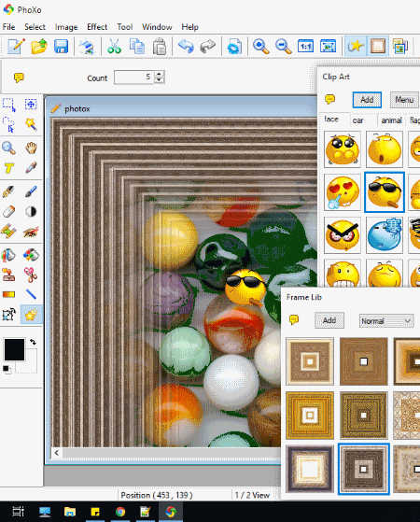Toggle the Frame Lib panel button
The height and width of the screenshot is (522, 420).
378,47
